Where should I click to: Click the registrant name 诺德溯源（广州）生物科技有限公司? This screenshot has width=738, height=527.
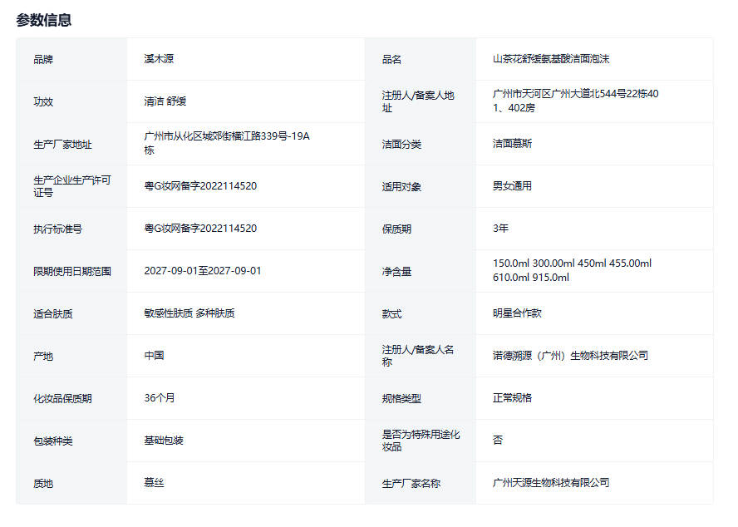[569, 356]
